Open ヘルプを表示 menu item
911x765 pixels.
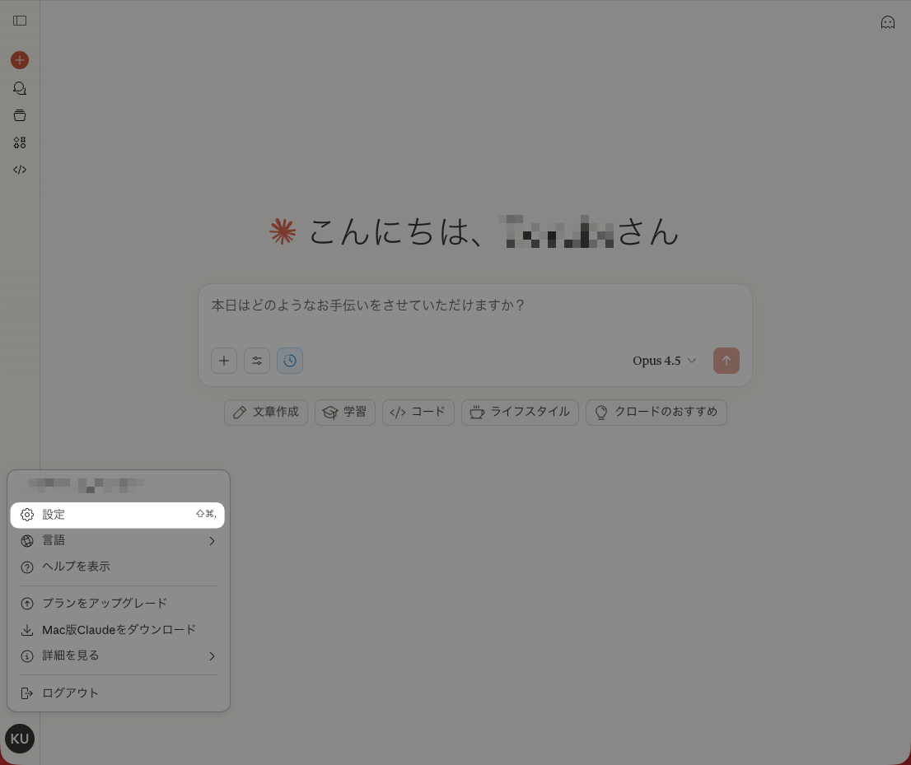[117, 567]
